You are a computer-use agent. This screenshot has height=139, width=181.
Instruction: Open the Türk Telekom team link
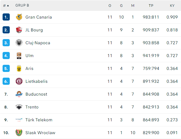coord(39,120)
